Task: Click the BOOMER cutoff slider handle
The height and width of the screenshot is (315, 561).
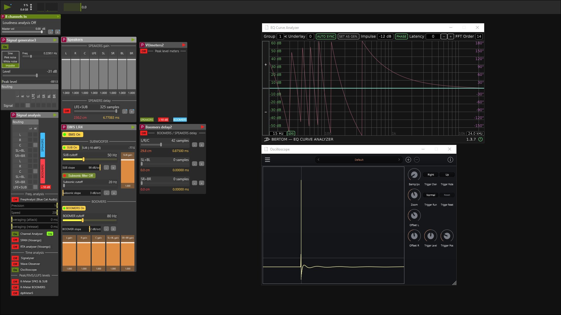Action: click(83, 220)
